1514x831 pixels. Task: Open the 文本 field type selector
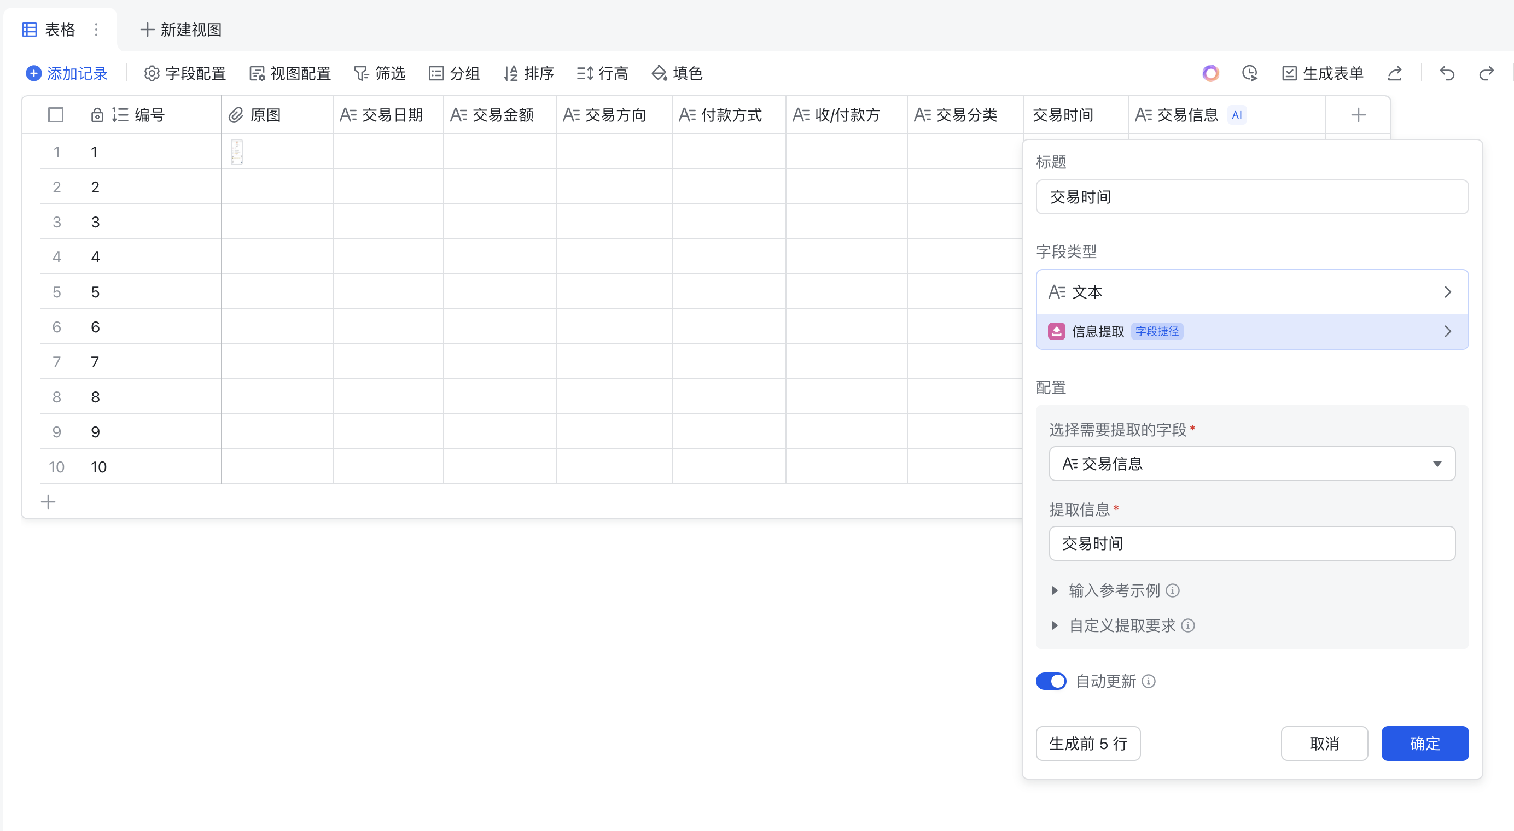click(1252, 292)
